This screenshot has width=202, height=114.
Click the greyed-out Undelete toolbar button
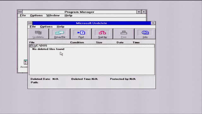[38, 34]
